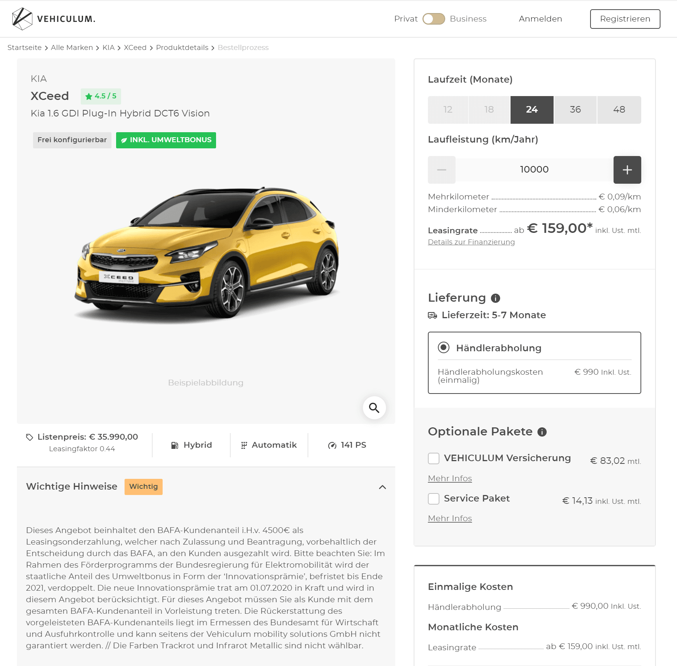Click the 141 PS speedometer icon

click(x=332, y=445)
